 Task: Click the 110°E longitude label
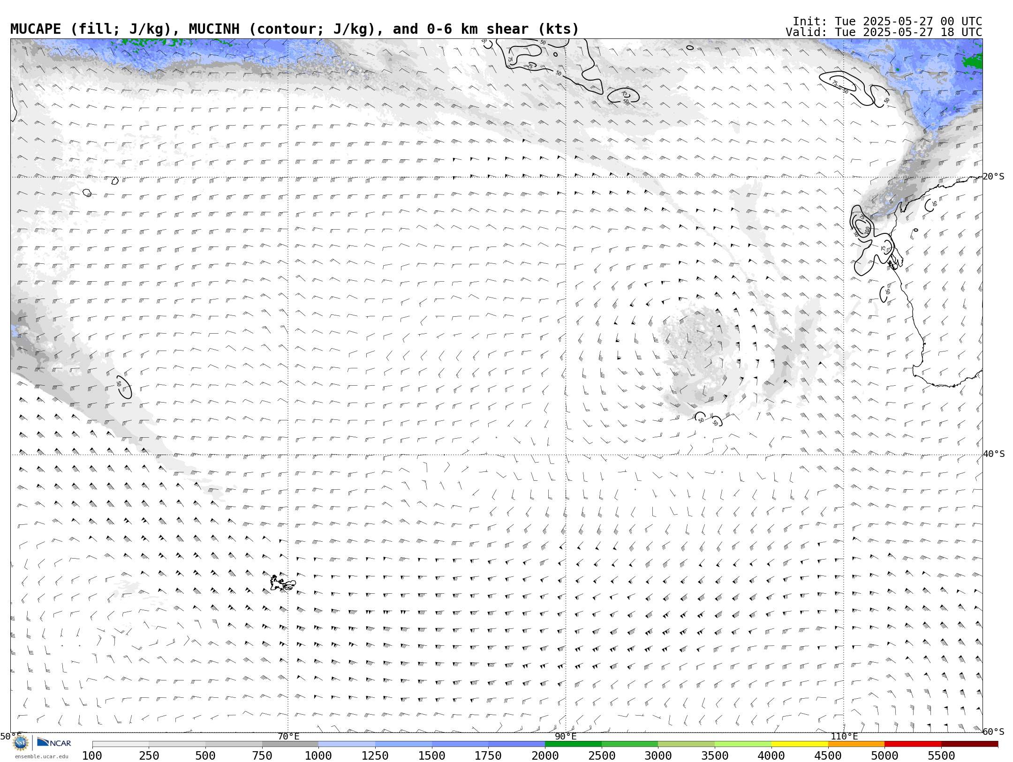[844, 736]
